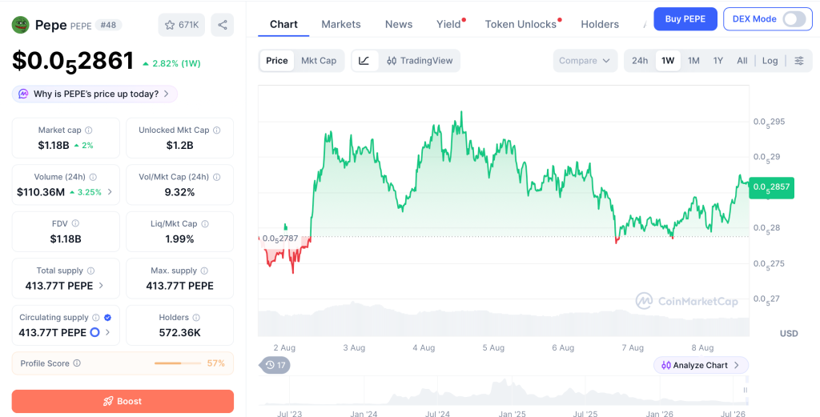Set chart range to All
This screenshot has height=417, width=820.
click(x=742, y=61)
